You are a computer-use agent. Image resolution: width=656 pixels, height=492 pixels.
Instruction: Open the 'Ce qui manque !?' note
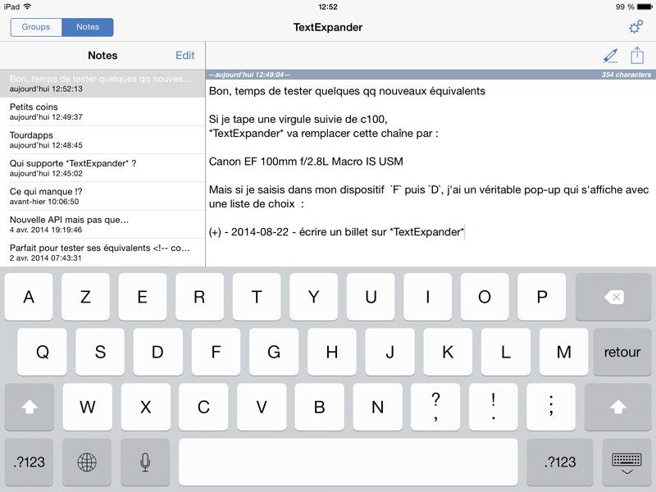pos(102,196)
